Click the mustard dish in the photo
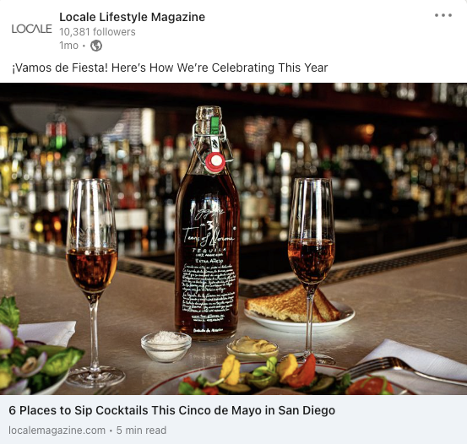The width and height of the screenshot is (467, 444). click(x=253, y=348)
